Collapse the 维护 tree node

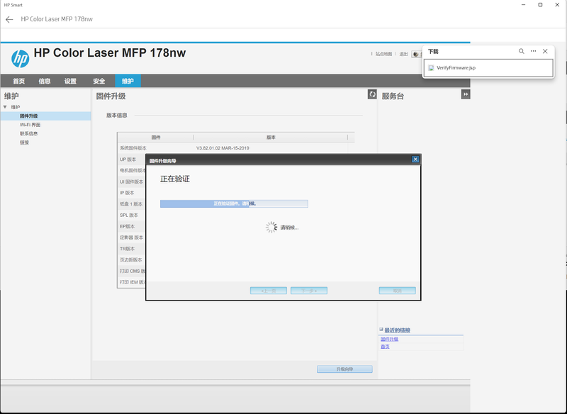point(5,107)
